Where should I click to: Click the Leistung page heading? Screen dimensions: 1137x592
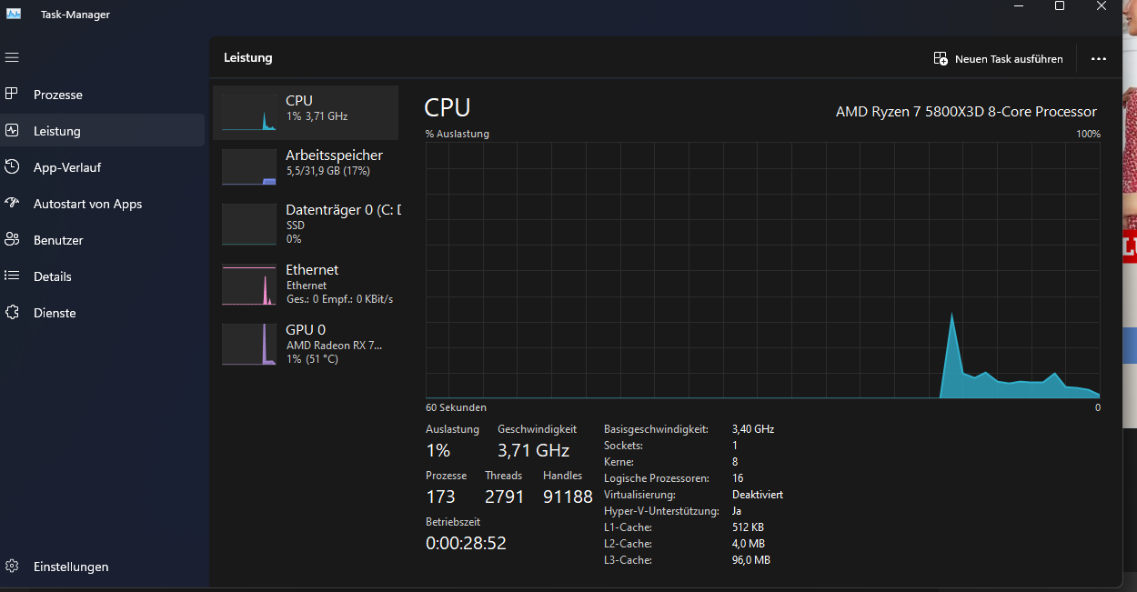click(x=248, y=57)
